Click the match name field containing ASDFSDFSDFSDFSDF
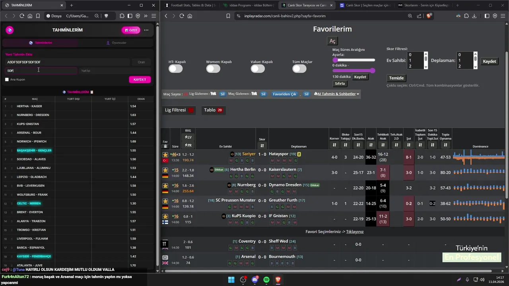Image resolution: width=509 pixels, height=286 pixels. coord(67,62)
